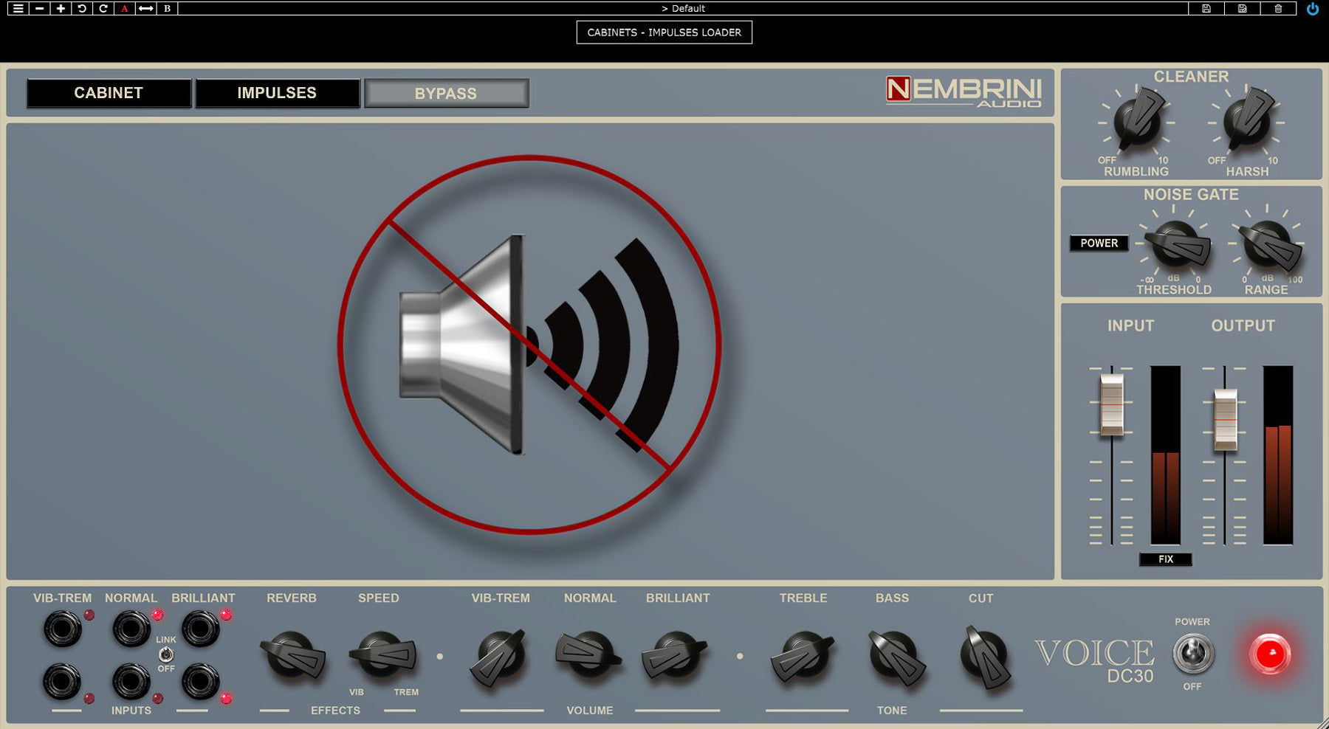Image resolution: width=1329 pixels, height=729 pixels.
Task: Click the trash delete preset icon
Action: (x=1278, y=8)
